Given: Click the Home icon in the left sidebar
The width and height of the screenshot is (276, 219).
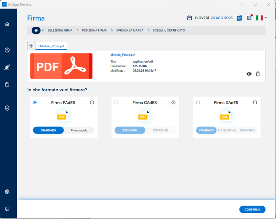Looking at the screenshot, I should click(x=7, y=24).
